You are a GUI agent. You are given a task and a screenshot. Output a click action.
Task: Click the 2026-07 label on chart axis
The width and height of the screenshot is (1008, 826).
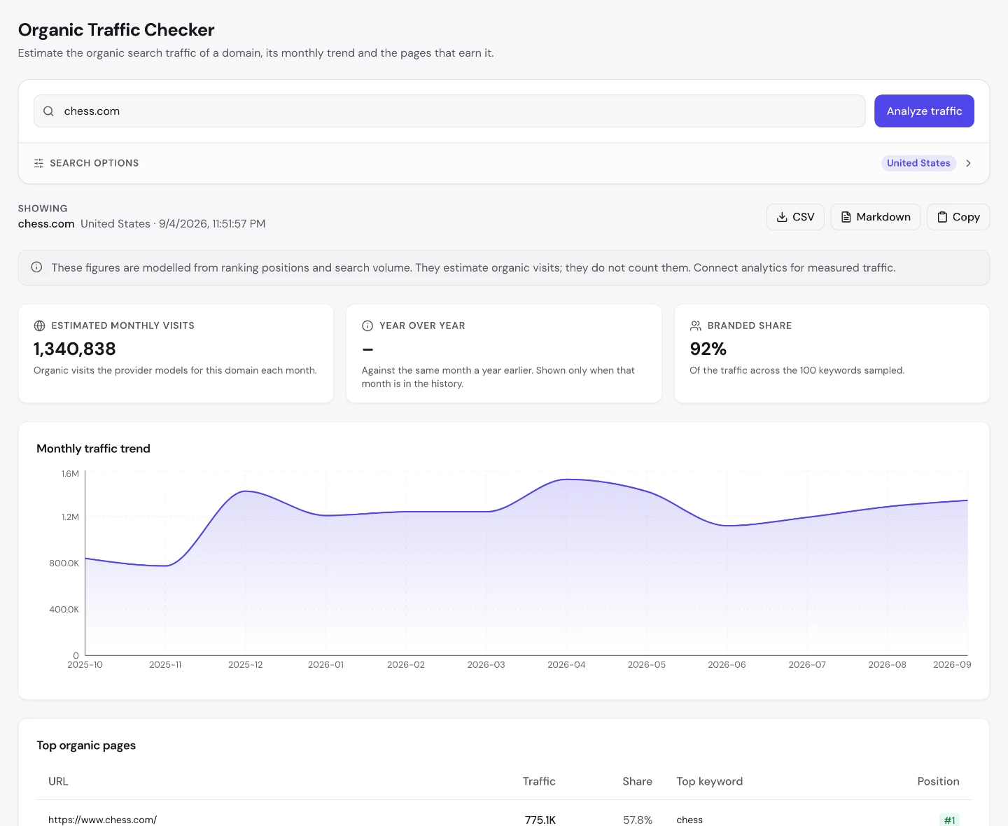click(x=807, y=665)
